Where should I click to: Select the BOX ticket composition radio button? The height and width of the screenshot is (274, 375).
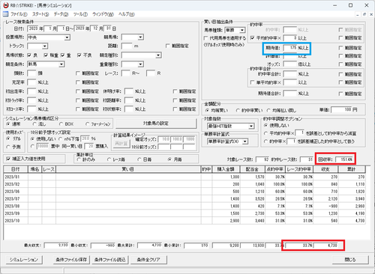point(61,124)
